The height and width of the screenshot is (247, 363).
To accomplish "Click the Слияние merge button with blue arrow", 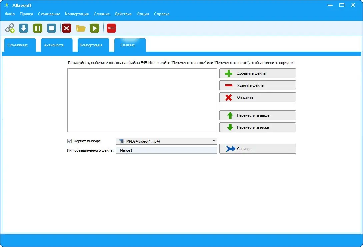I will point(257,149).
